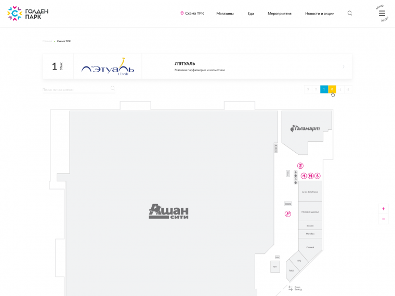
Task: Select the Tele2 store on the map
Action: (292, 271)
